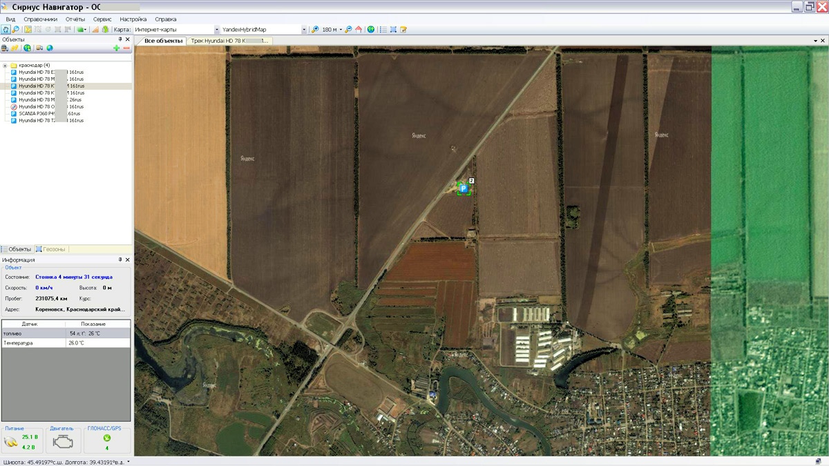This screenshot has width=829, height=466.
Task: Open the Трек Hyundai HD 78 tab
Action: coord(229,41)
